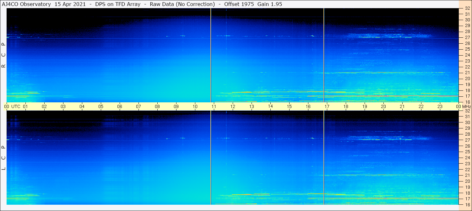The width and height of the screenshot is (472, 211).
Task: Click the "18" hour label on the time axis
Action: point(346,106)
